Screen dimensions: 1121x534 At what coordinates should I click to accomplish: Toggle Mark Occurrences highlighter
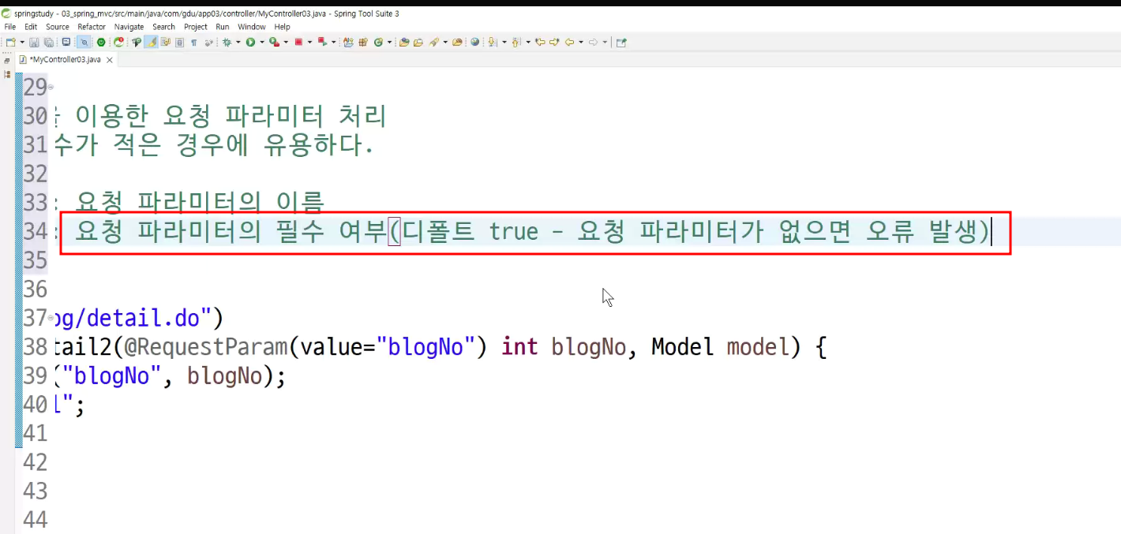click(x=151, y=43)
